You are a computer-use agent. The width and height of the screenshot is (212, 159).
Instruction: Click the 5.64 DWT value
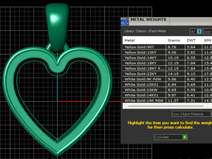pos(191,47)
